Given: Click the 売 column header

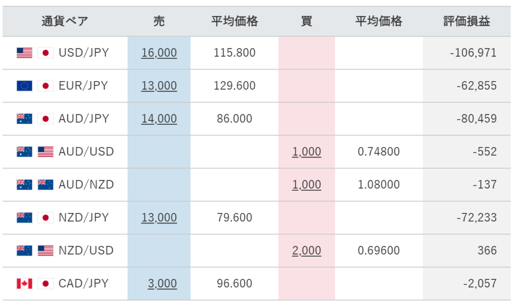Looking at the screenshot, I should click(x=159, y=21).
